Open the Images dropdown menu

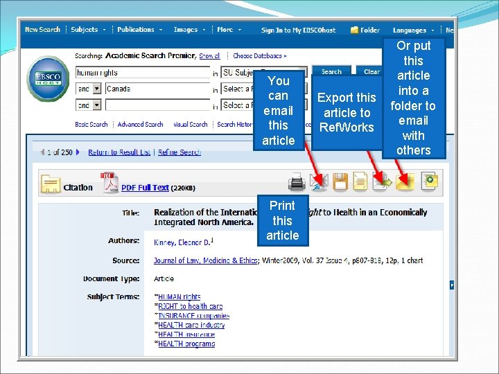189,30
